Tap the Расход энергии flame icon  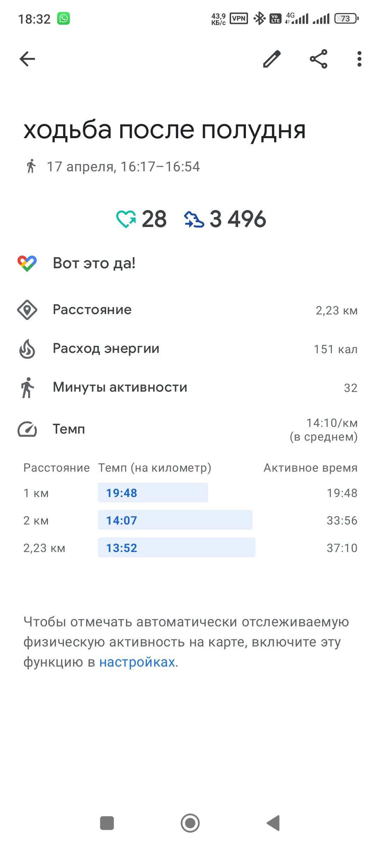point(27,349)
